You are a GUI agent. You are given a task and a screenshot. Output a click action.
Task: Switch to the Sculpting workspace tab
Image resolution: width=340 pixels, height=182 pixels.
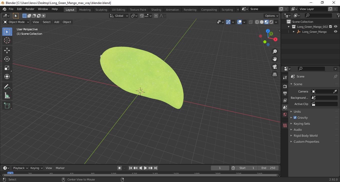coord(101,10)
